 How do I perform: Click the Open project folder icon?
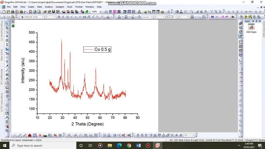click(45, 12)
